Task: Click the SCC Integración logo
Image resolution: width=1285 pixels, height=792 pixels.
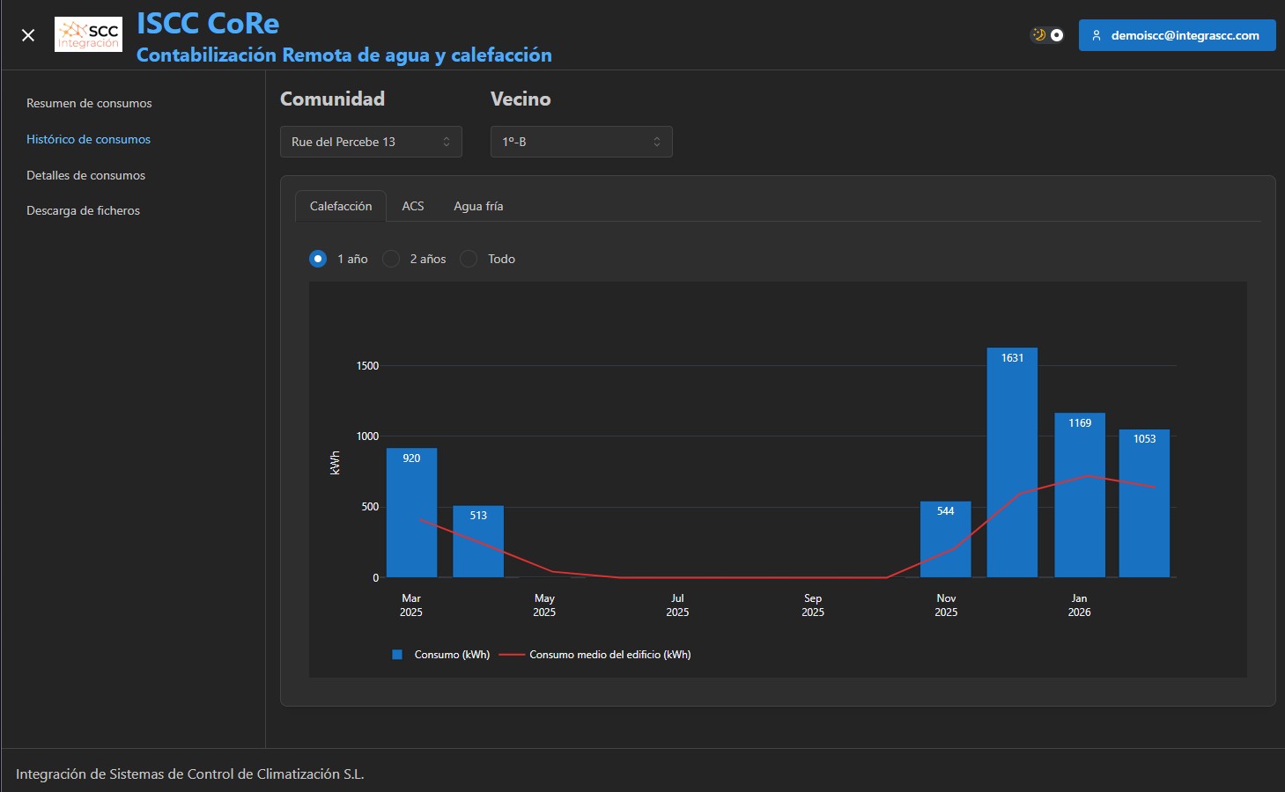Action: tap(88, 35)
